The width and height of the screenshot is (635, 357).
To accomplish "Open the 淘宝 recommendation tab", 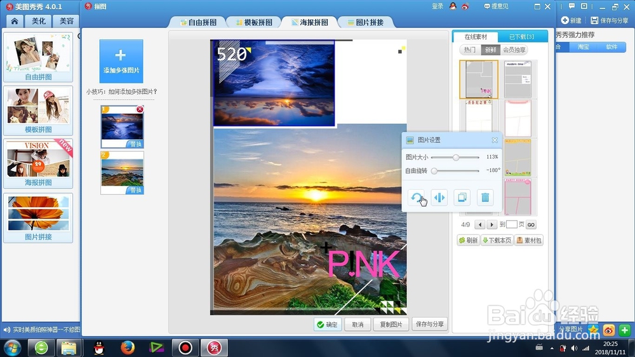I will (583, 47).
